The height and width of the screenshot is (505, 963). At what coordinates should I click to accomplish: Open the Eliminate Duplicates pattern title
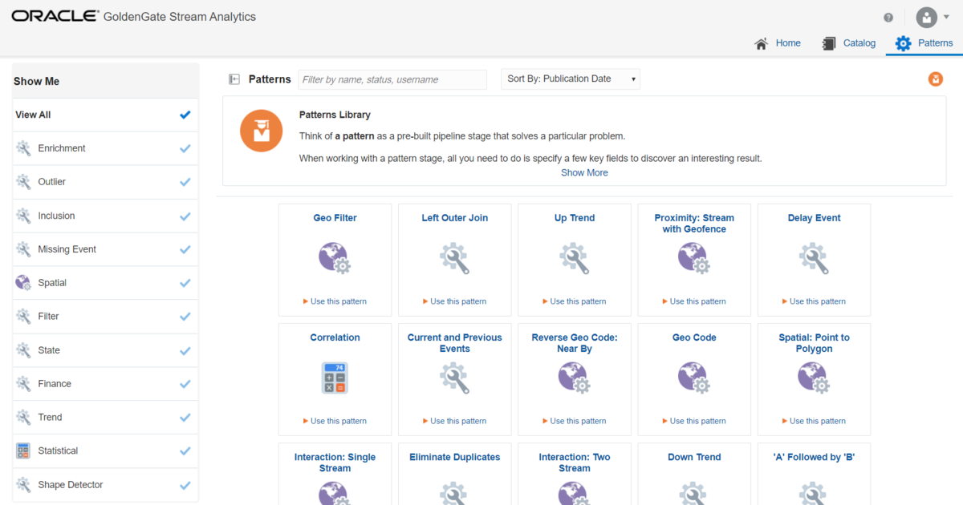coord(455,457)
